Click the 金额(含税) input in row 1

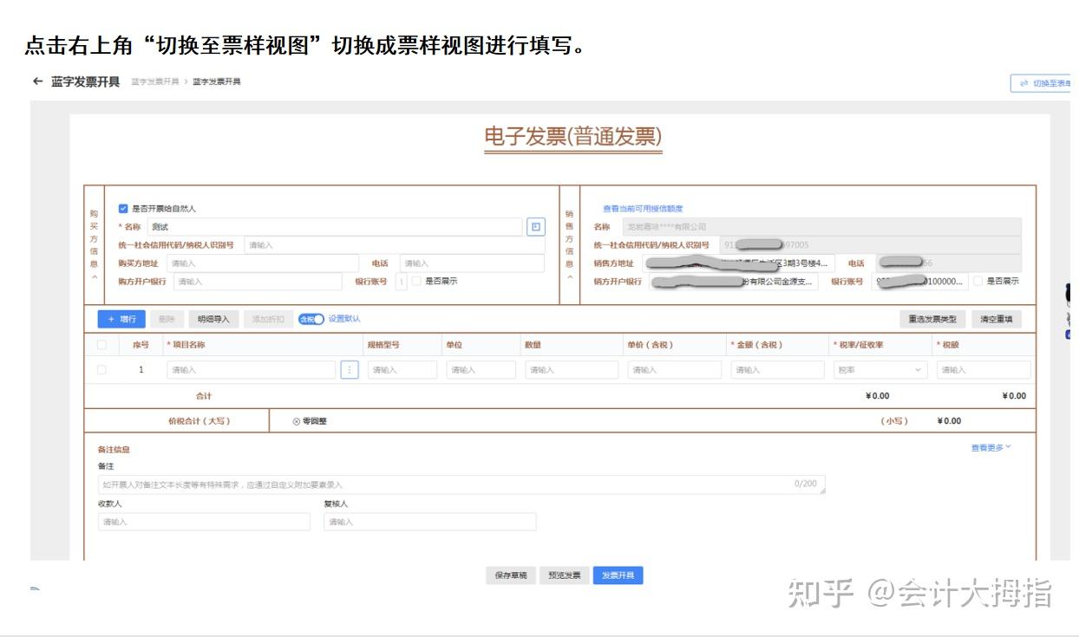(x=778, y=370)
